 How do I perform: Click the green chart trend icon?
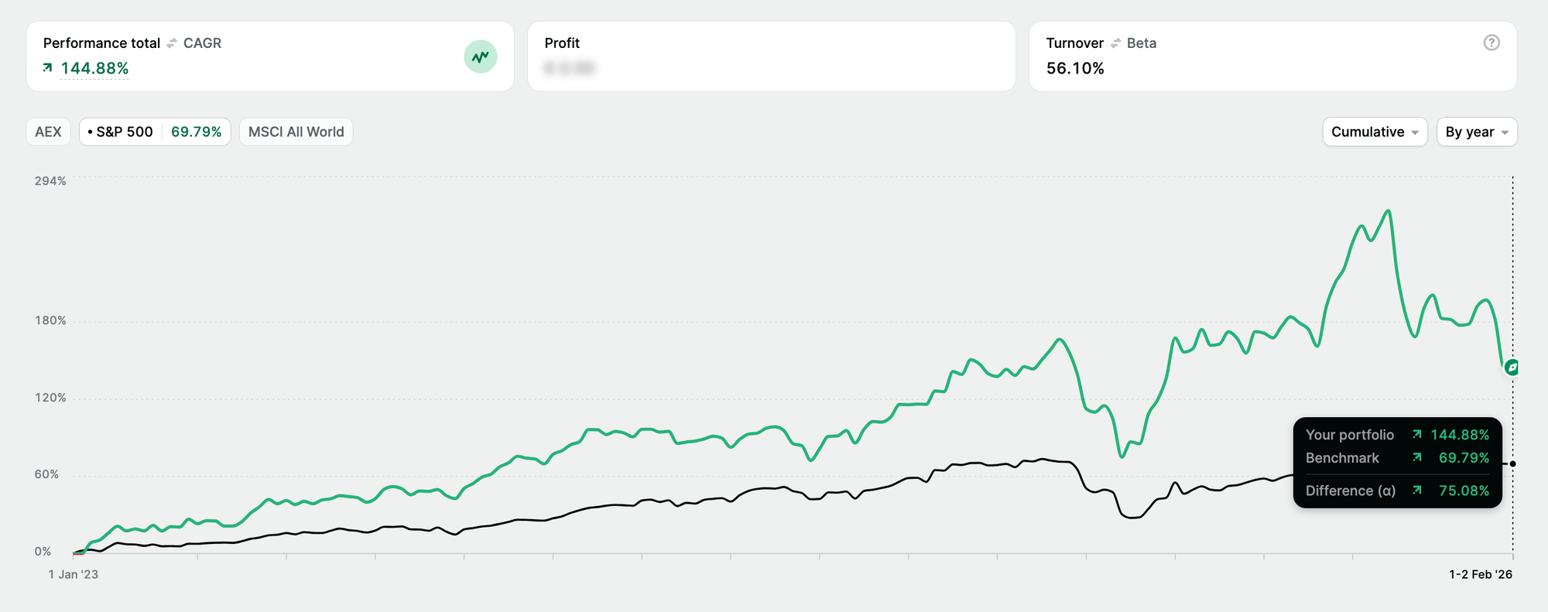(x=480, y=56)
